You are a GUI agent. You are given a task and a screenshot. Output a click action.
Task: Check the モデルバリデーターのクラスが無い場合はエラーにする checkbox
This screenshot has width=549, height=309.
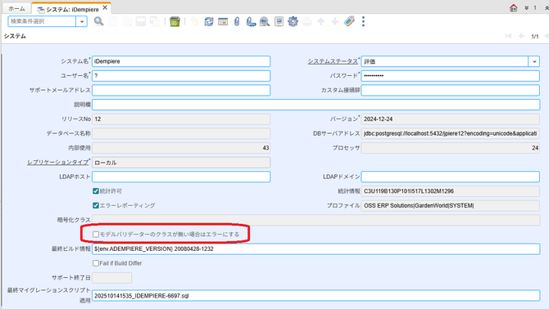pos(96,235)
